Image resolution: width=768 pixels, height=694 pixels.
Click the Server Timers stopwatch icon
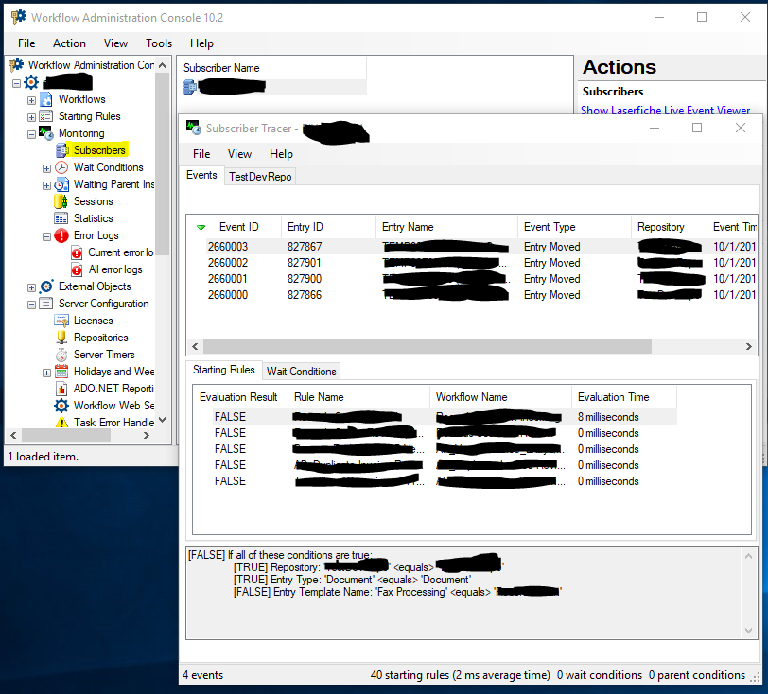[x=61, y=355]
